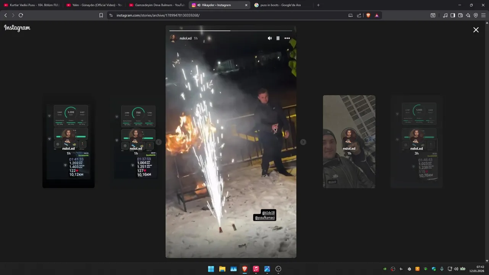489x275 pixels.
Task: Bookmark this page
Action: coord(101,15)
